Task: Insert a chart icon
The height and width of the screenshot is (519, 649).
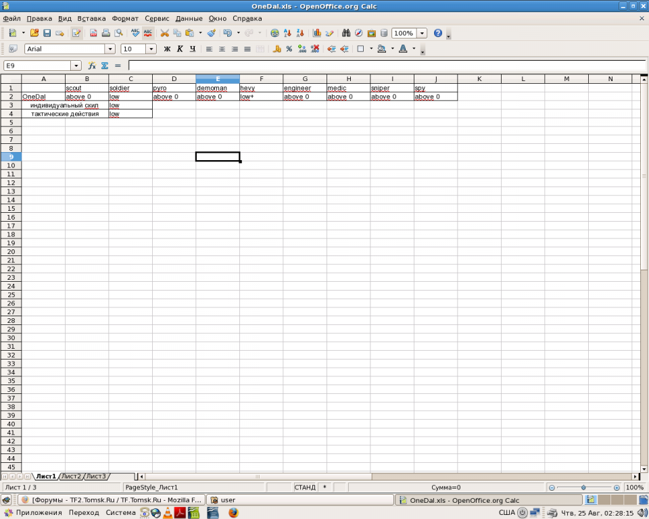Action: click(x=317, y=33)
